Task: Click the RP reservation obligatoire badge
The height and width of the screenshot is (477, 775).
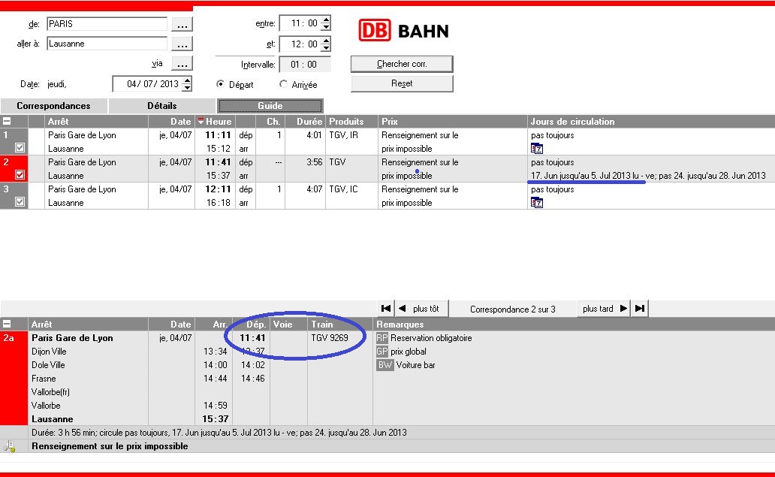Action: 382,338
